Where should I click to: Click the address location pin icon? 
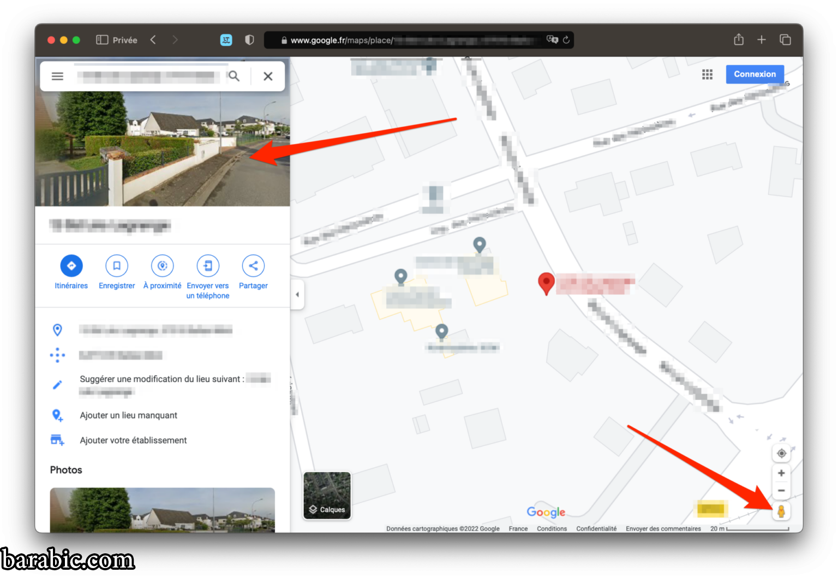57,330
